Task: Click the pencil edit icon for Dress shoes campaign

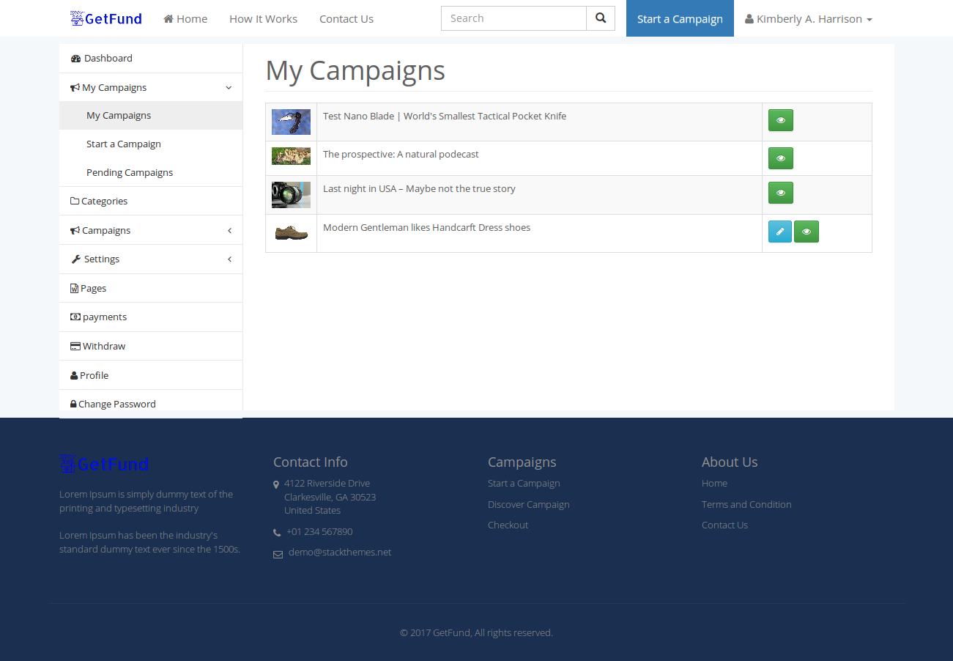Action: coord(780,232)
